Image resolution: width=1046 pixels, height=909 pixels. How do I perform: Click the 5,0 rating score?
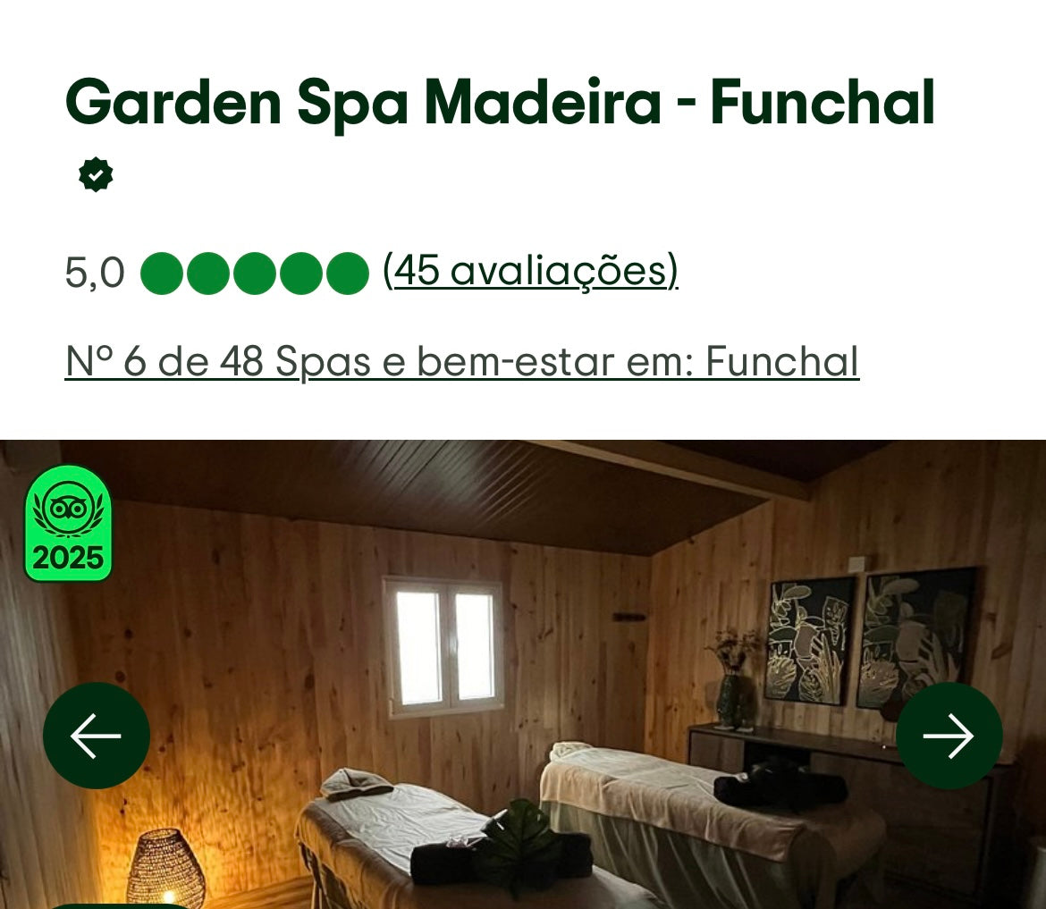point(95,273)
